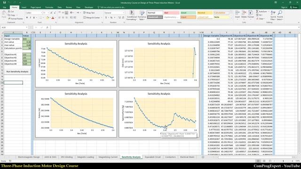
Task: Click the Copy command
Action: (12, 15)
